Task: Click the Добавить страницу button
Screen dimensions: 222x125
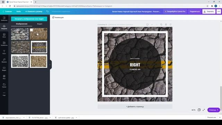Action: (135, 107)
